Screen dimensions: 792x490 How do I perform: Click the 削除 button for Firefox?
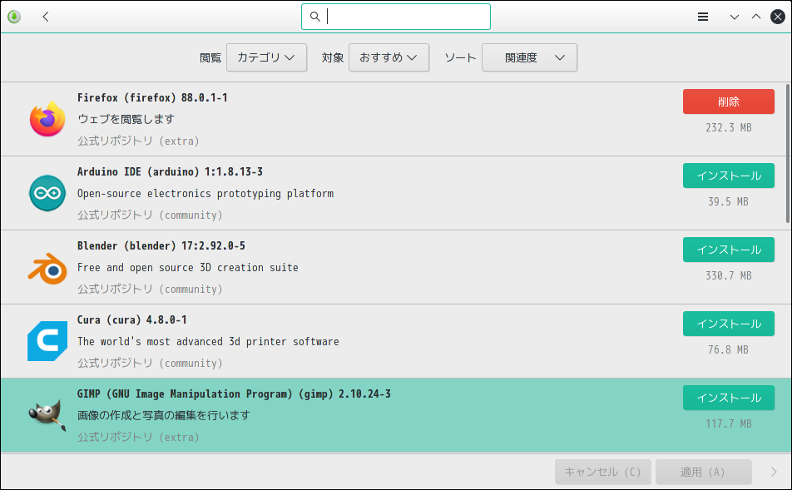[729, 101]
